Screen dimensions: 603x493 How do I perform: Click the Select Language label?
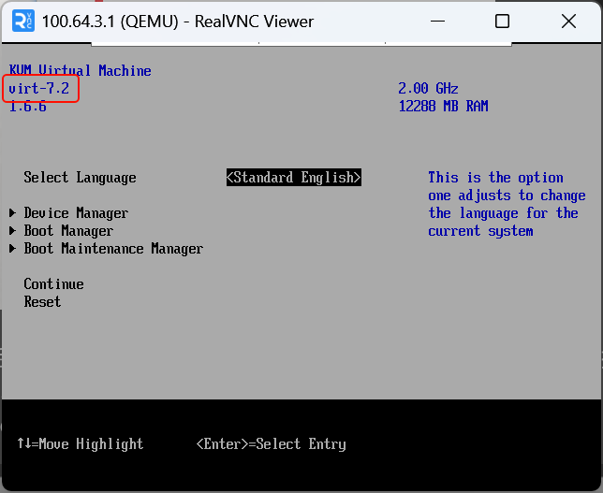80,178
